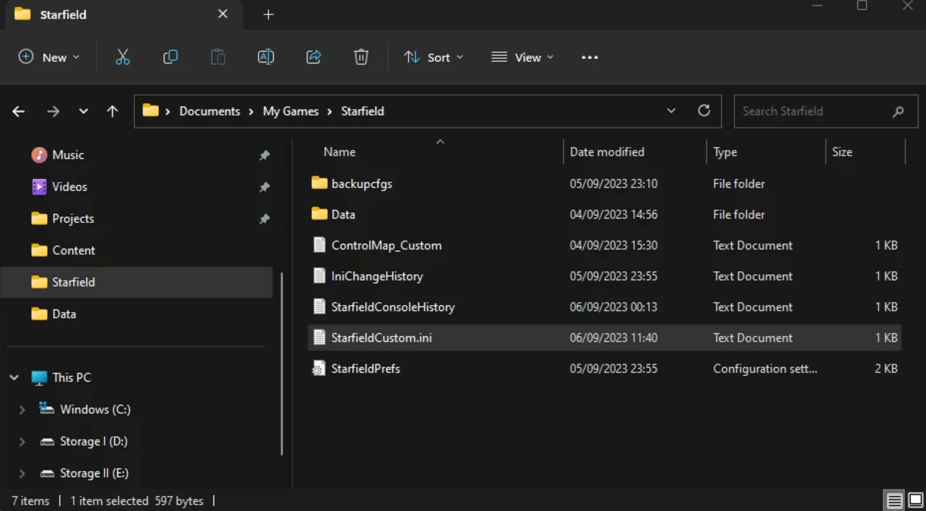Open the New item button
Screen dimensions: 926x511
pos(49,57)
